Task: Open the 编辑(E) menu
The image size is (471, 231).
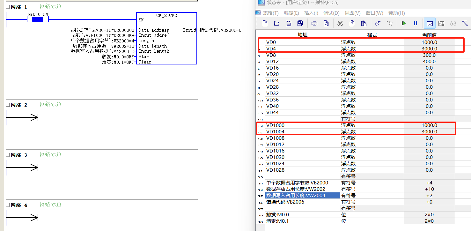Action: click(291, 13)
